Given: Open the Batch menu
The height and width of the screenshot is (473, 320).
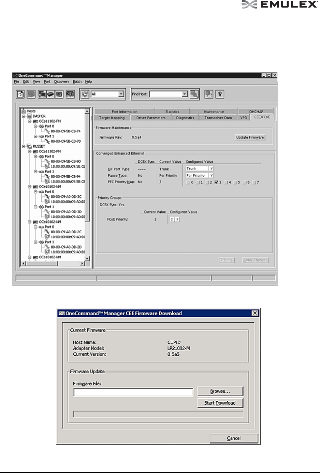Looking at the screenshot, I should coord(77,82).
